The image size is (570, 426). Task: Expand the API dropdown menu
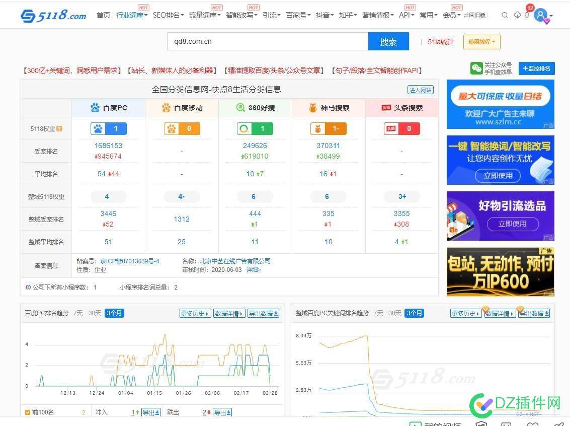(406, 15)
